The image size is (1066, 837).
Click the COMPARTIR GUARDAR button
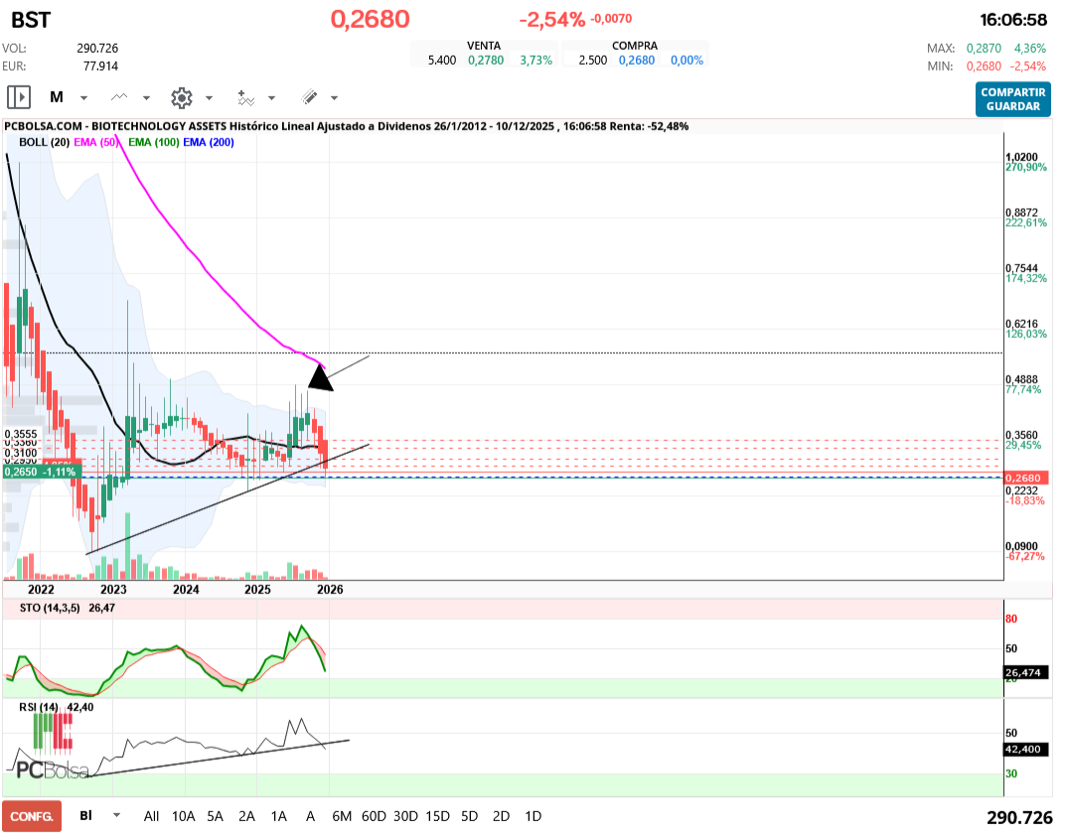(x=1012, y=98)
